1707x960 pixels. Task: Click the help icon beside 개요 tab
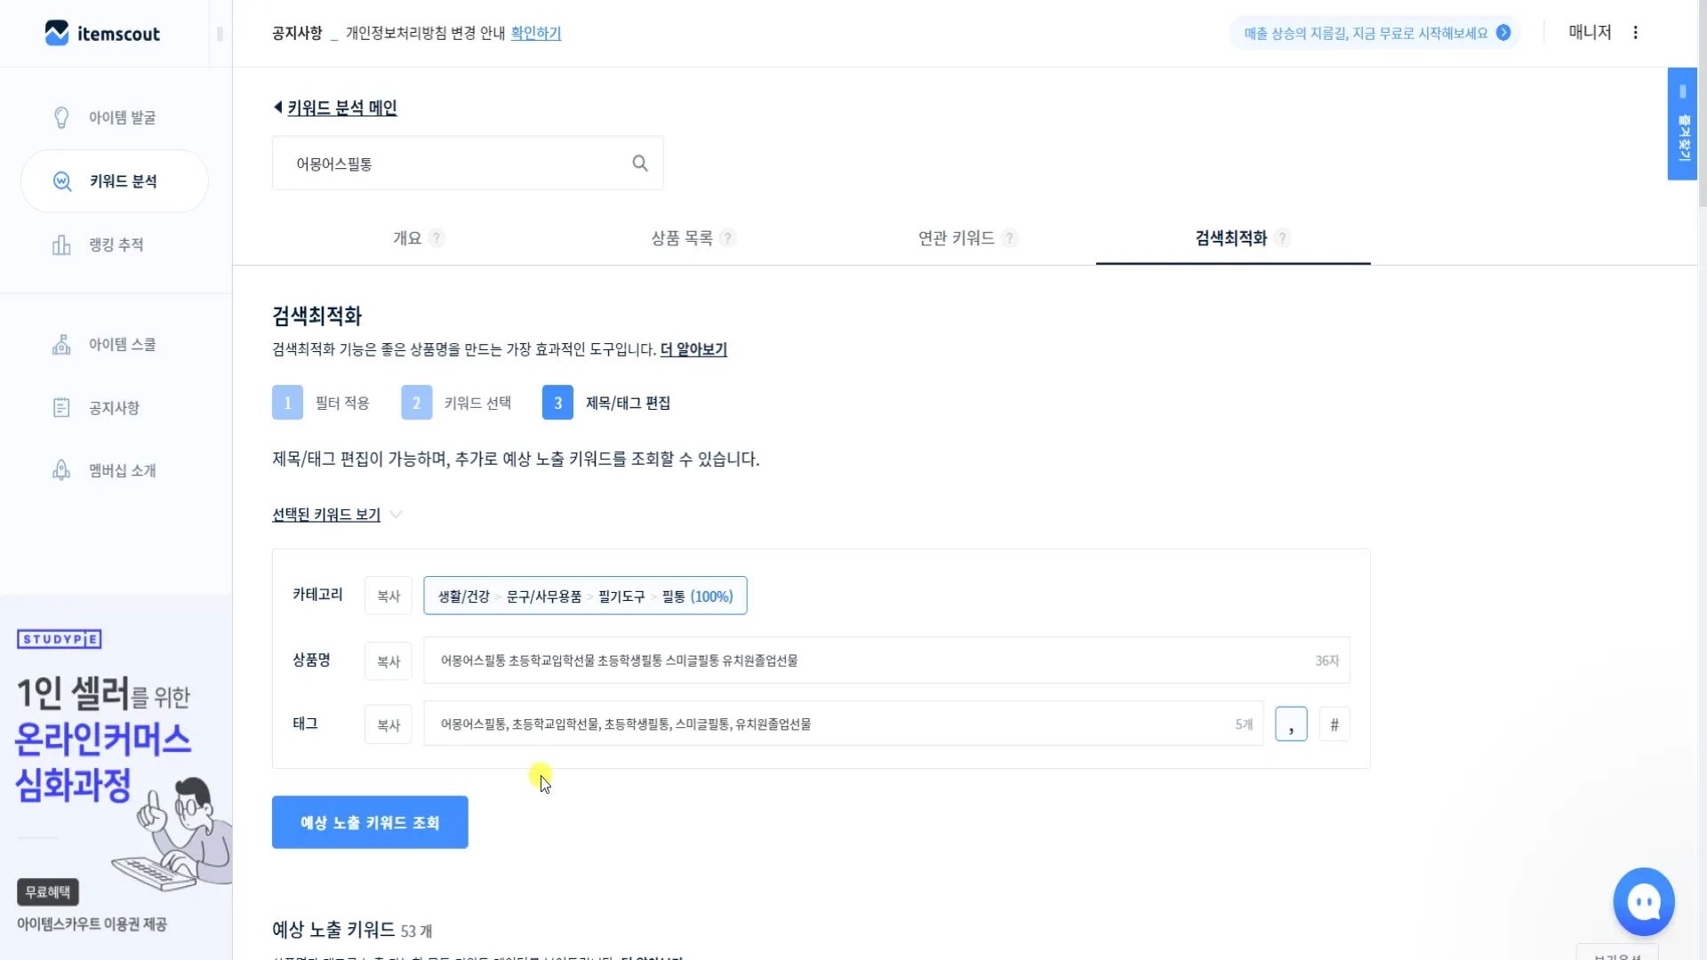point(437,238)
